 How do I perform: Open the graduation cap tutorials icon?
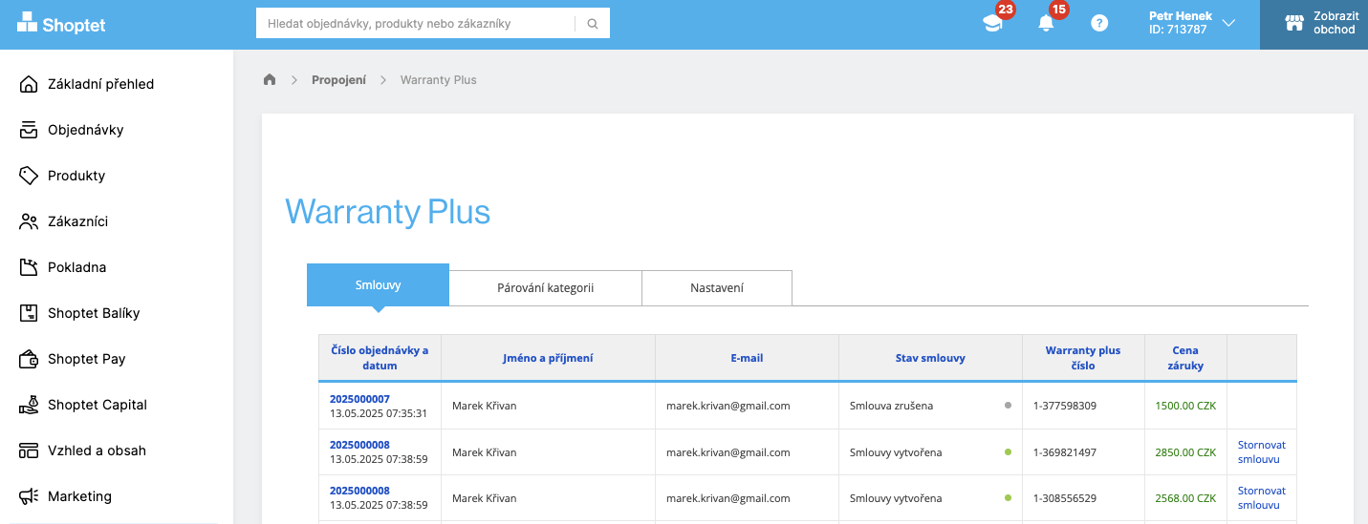pyautogui.click(x=992, y=24)
